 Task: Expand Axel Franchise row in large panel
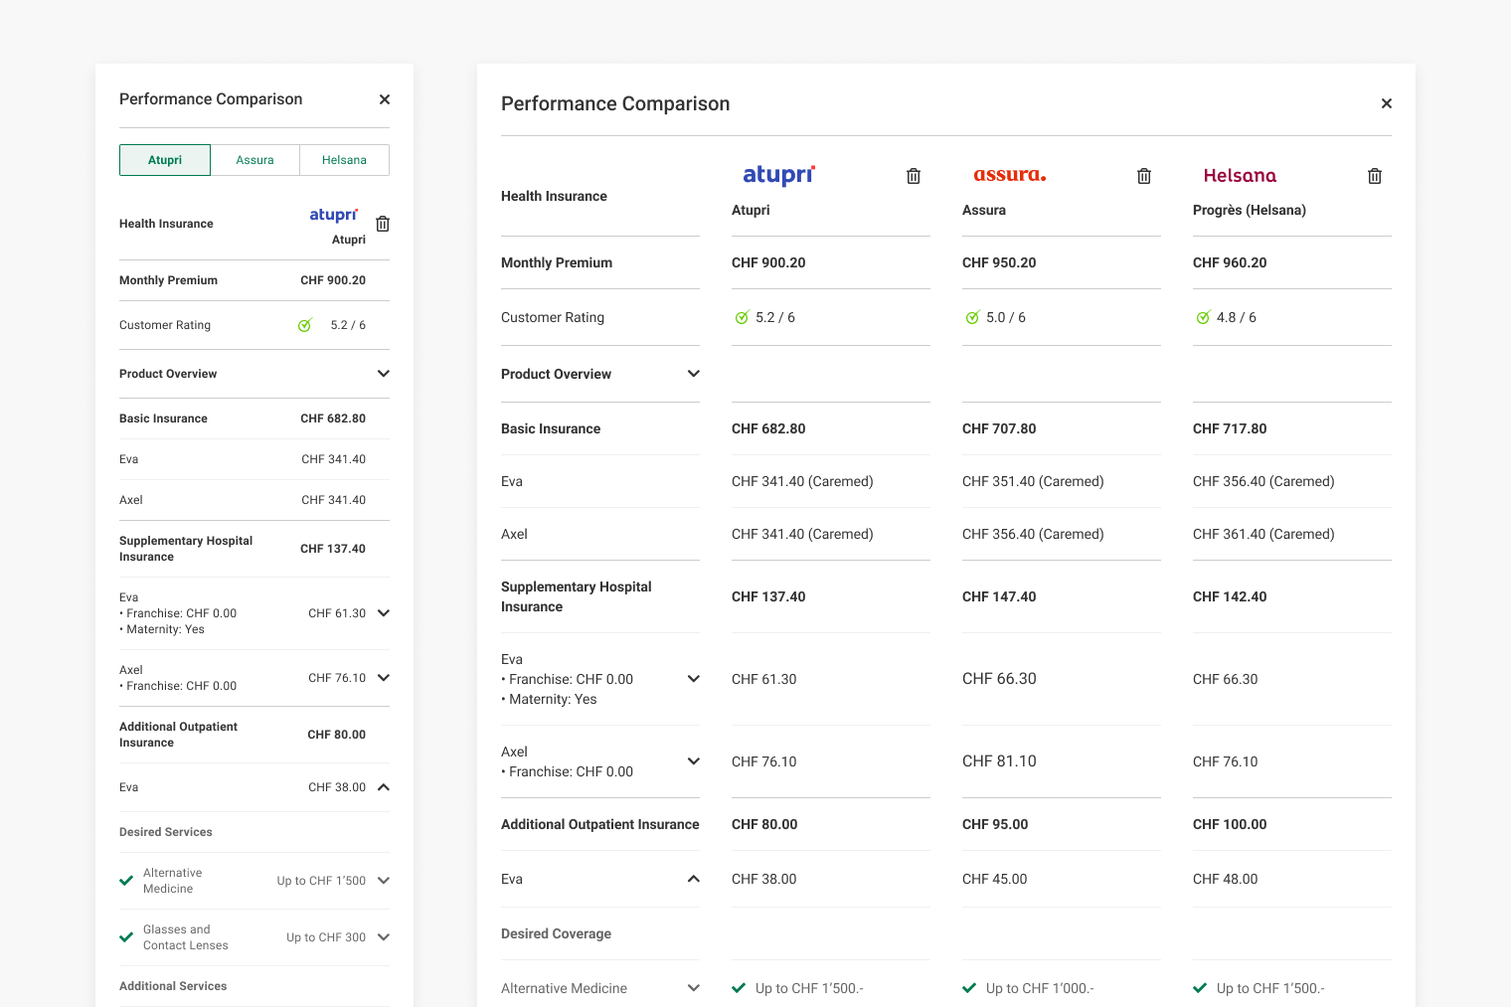click(x=694, y=761)
